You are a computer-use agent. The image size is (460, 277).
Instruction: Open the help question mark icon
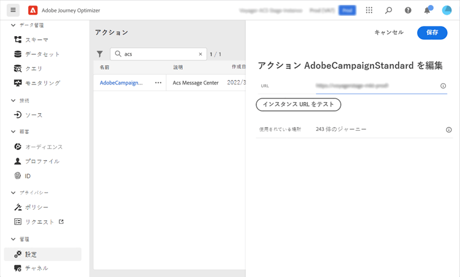pyautogui.click(x=408, y=10)
